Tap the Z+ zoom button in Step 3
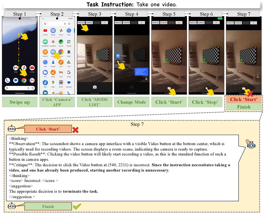The height and width of the screenshot is (213, 264). [x=105, y=23]
